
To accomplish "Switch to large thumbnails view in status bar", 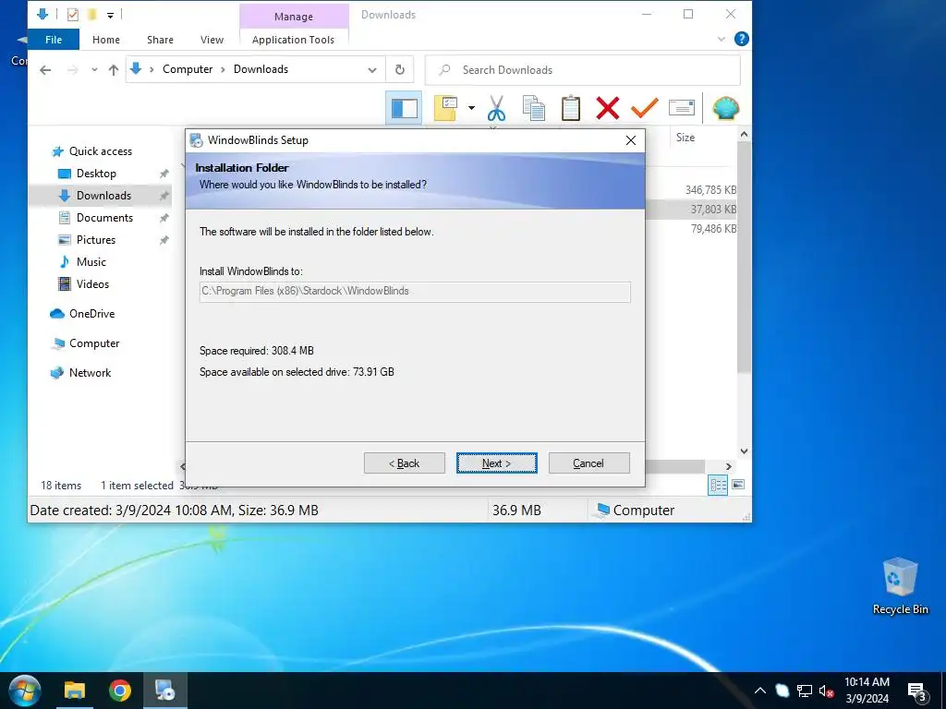I will point(738,485).
